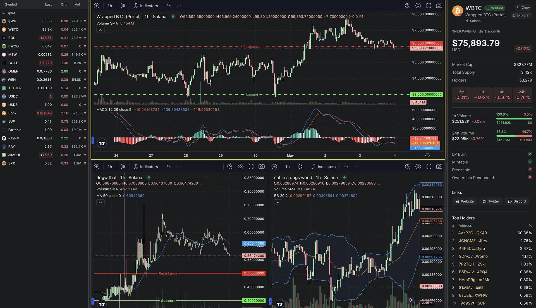Take snapshot of the dogwifhat chart
The image size is (536, 308).
[x=262, y=167]
